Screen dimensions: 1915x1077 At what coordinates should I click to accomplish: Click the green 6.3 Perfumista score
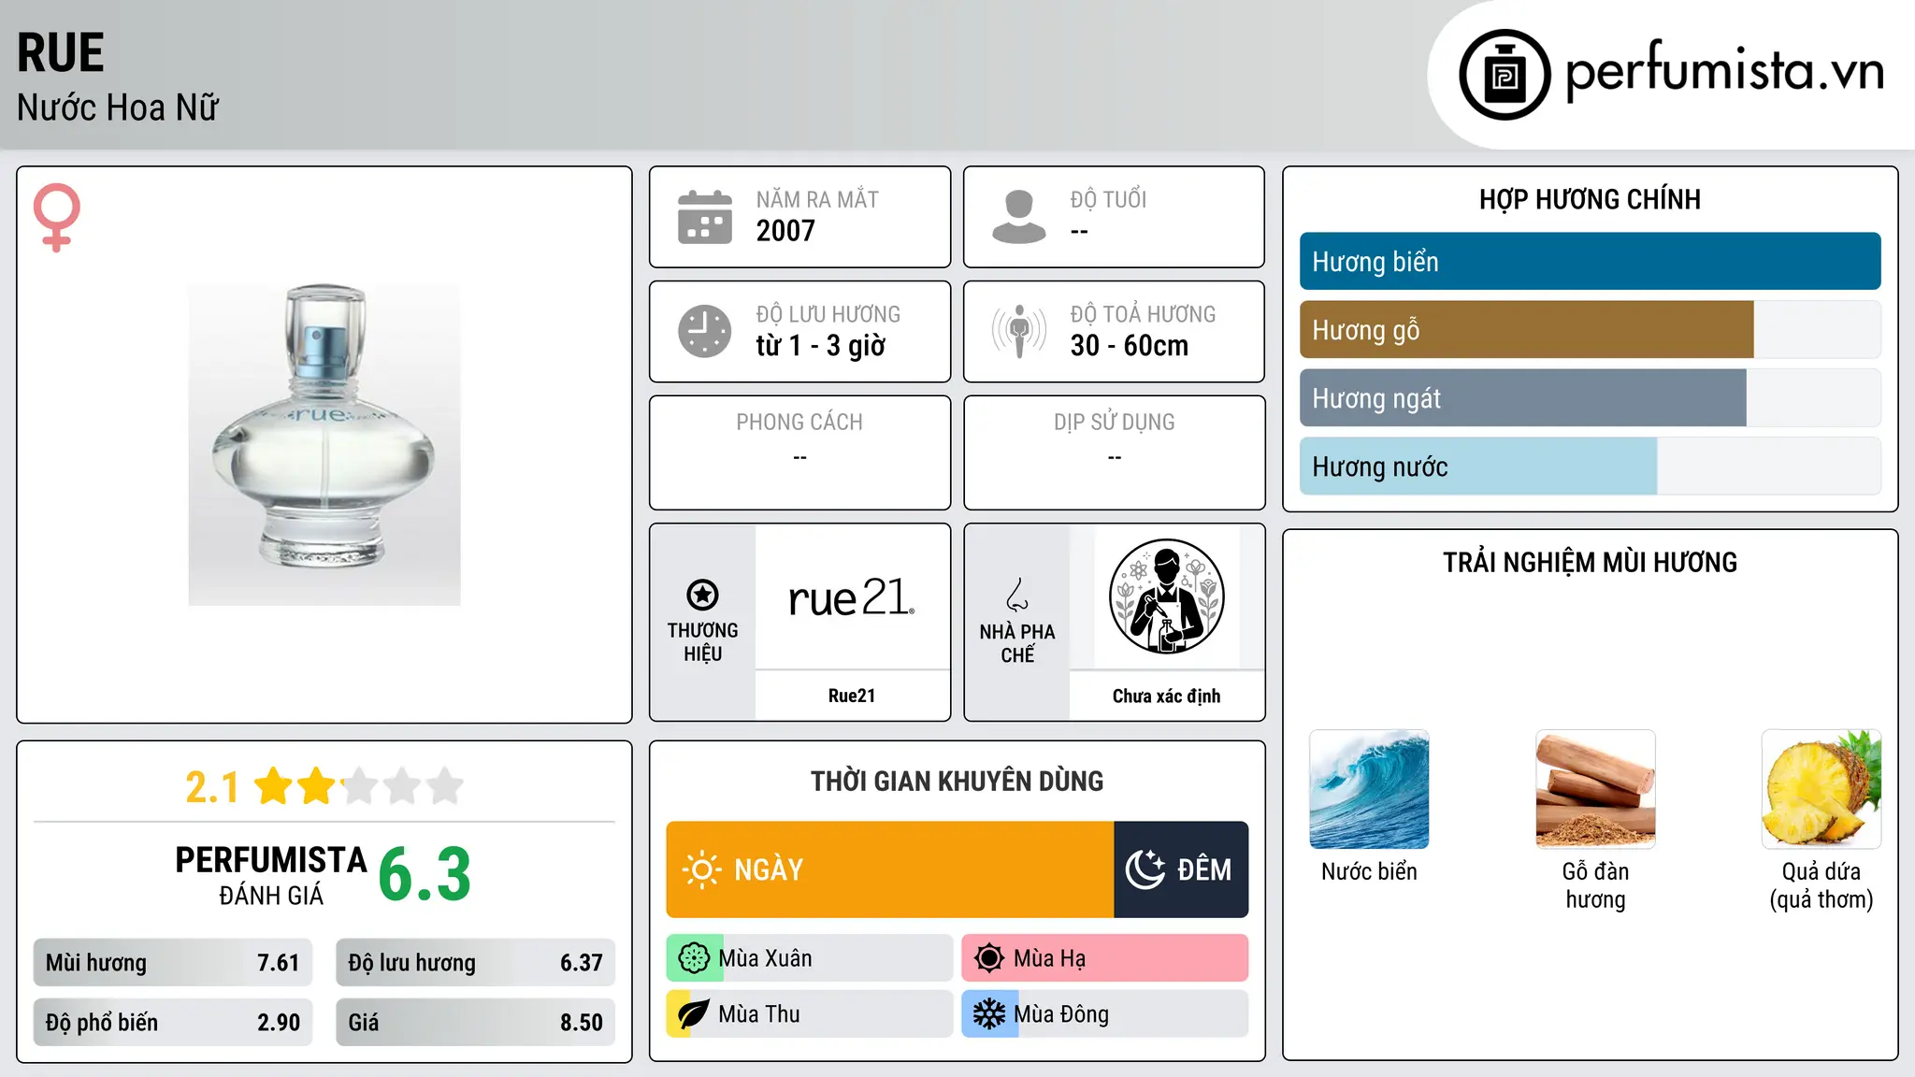425,875
